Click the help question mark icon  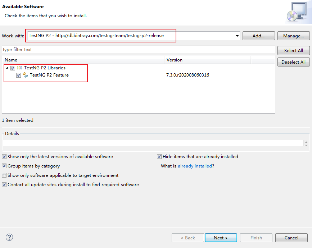(9, 237)
